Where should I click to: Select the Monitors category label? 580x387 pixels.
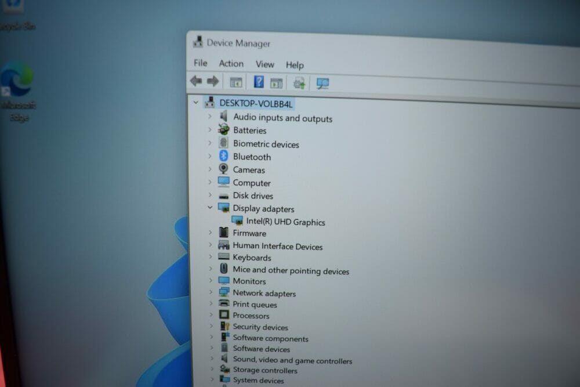click(249, 281)
